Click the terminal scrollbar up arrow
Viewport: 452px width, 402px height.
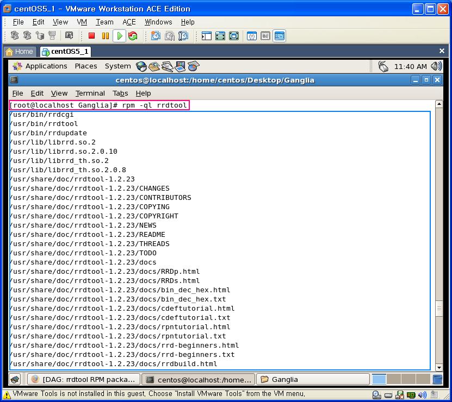click(439, 104)
